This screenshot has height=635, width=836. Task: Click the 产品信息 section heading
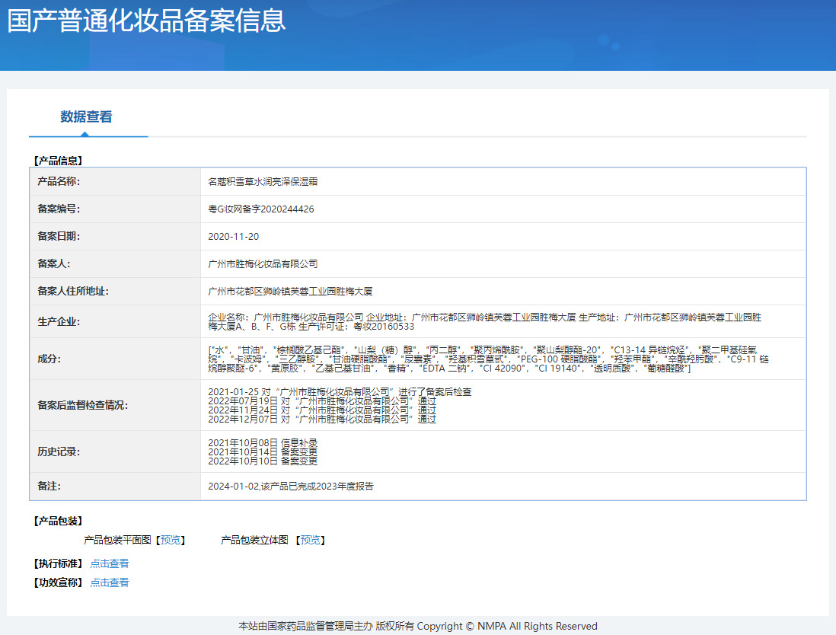[58, 161]
